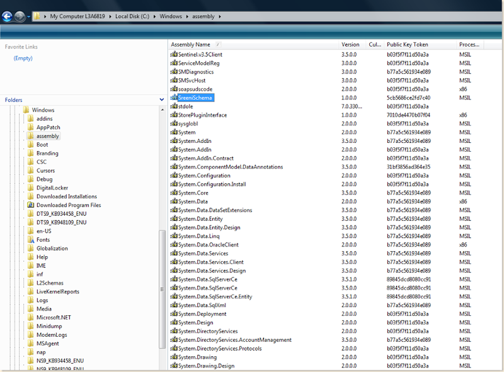Click the Back navigation arrow button

click(x=8, y=16)
